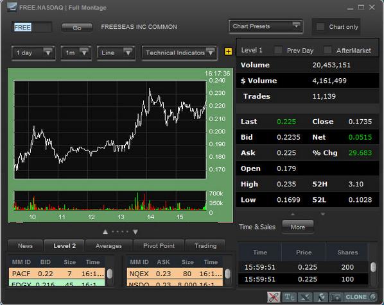Click up arrow below Level 1 quotes
The width and height of the screenshot is (384, 305).
(x=293, y=214)
